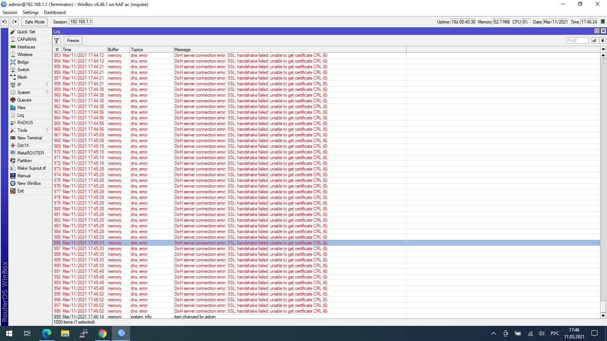Image resolution: width=607 pixels, height=341 pixels.
Task: Open the Interfaces sidebar item
Action: click(x=26, y=47)
